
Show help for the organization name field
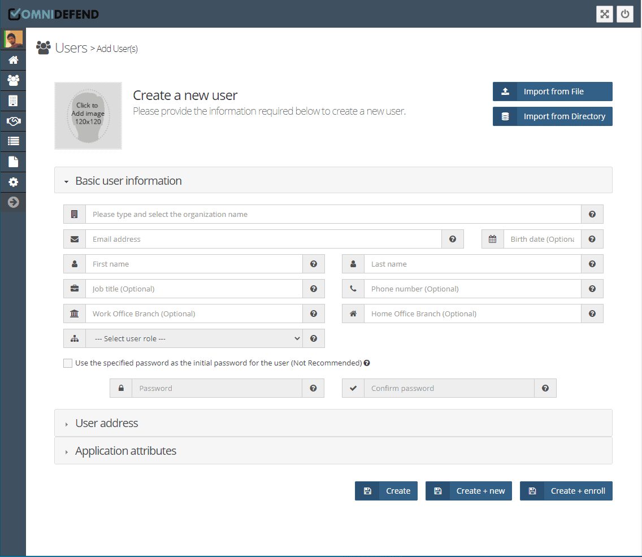pyautogui.click(x=592, y=214)
